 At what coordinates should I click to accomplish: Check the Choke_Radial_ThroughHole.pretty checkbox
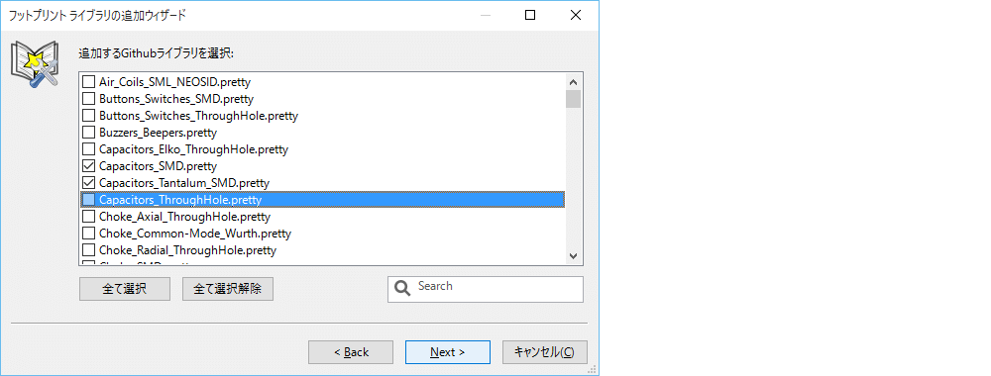click(88, 250)
